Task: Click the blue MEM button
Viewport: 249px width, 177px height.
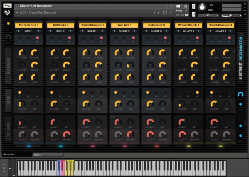Action: point(240,136)
